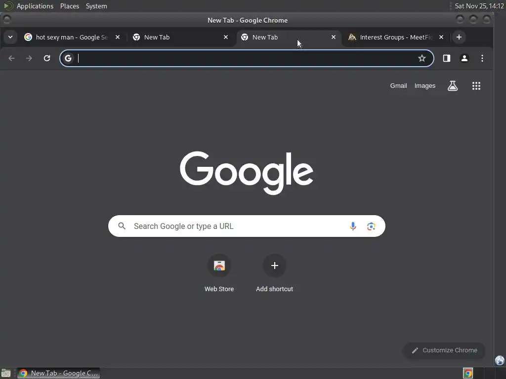This screenshot has width=506, height=379.
Task: Click show desktop icon in bottom panel
Action: click(x=6, y=373)
